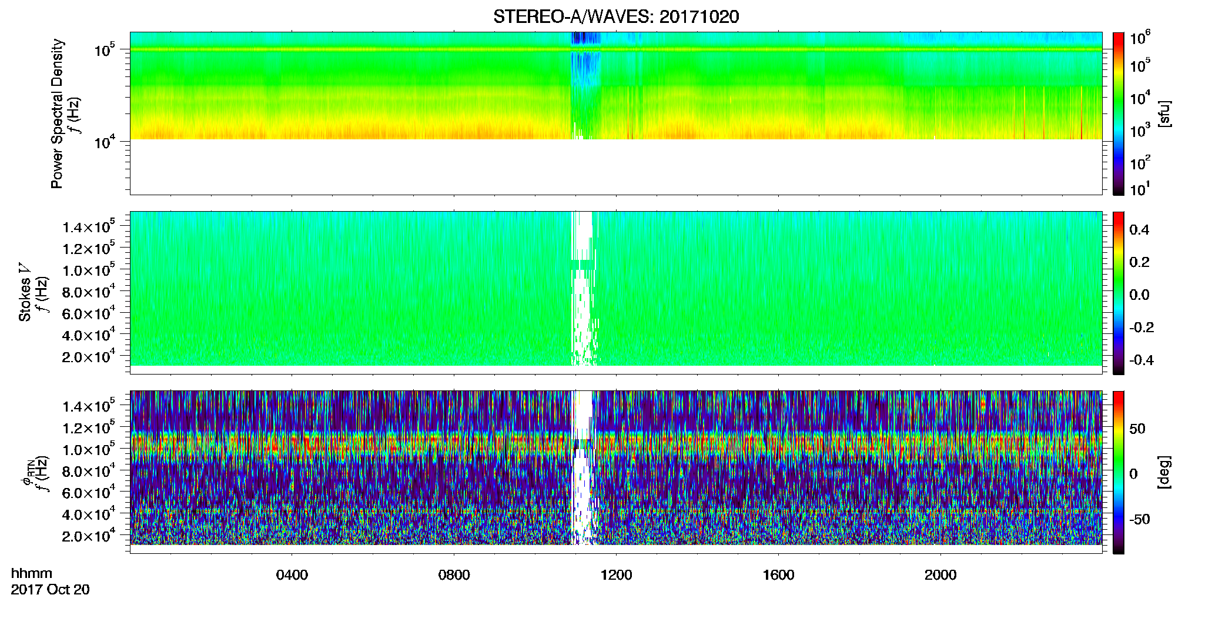Viewport: 1232px width, 635px height.
Task: Select the 2000 time tick label
Action: pos(940,575)
